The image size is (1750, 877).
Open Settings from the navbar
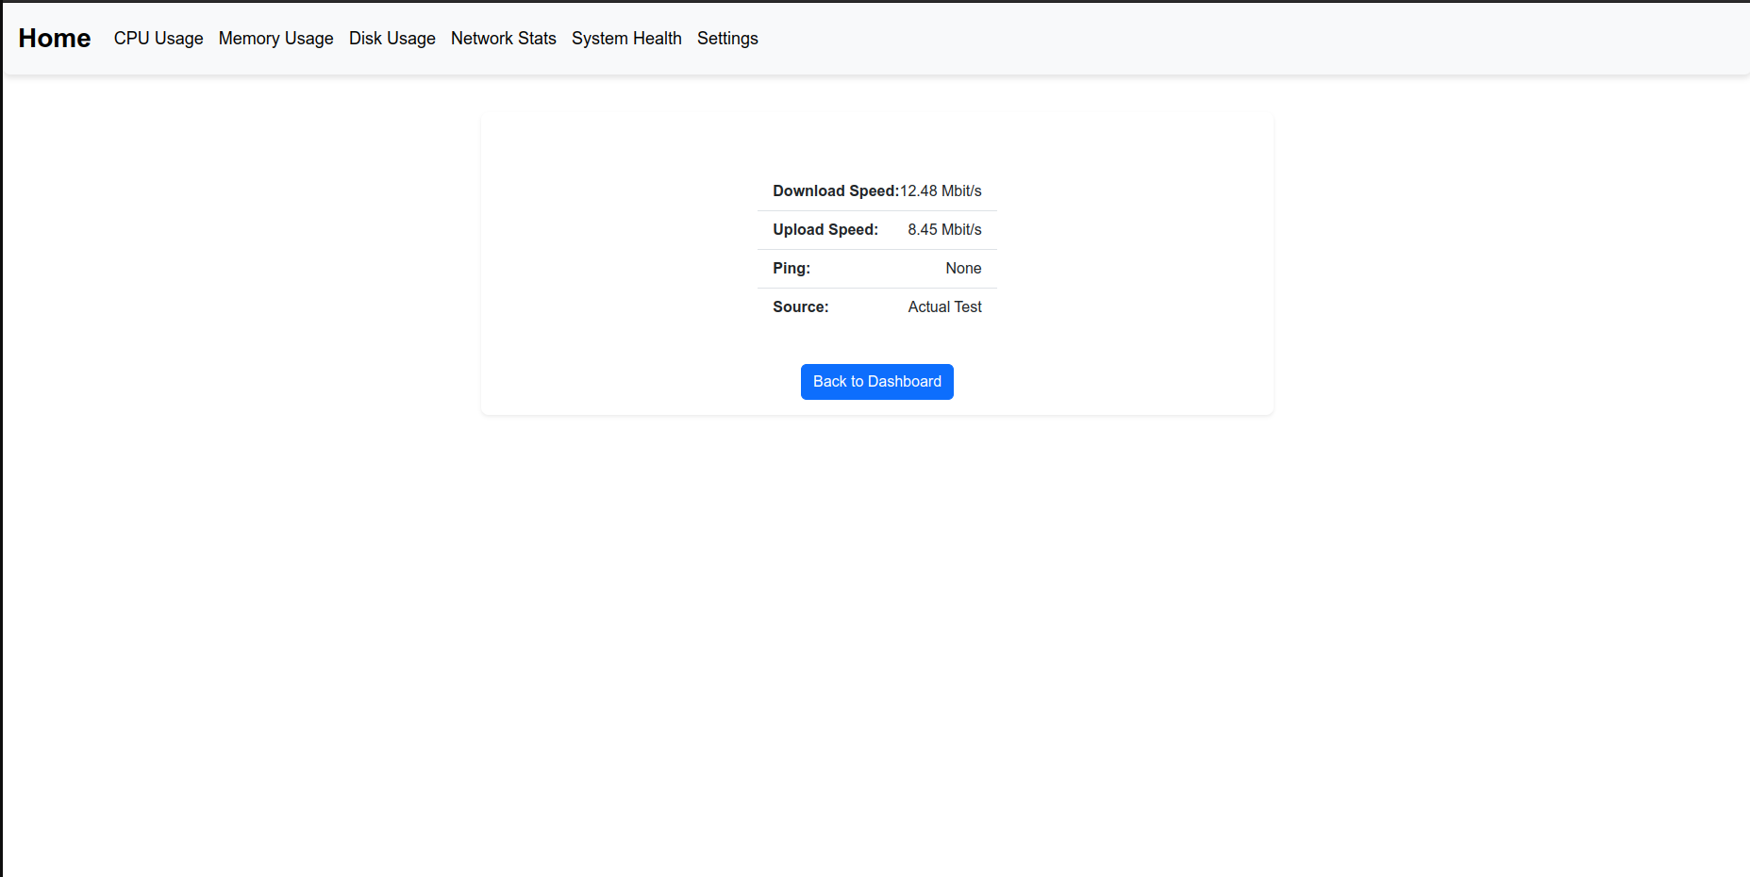(727, 39)
